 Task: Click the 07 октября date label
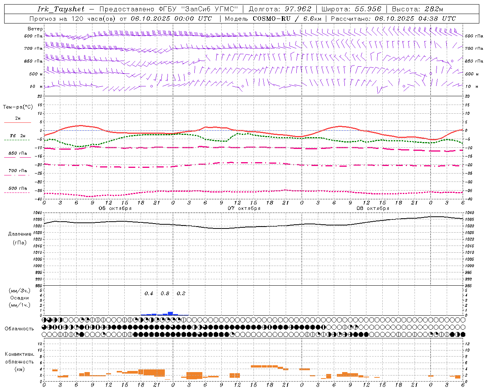pos(244,208)
